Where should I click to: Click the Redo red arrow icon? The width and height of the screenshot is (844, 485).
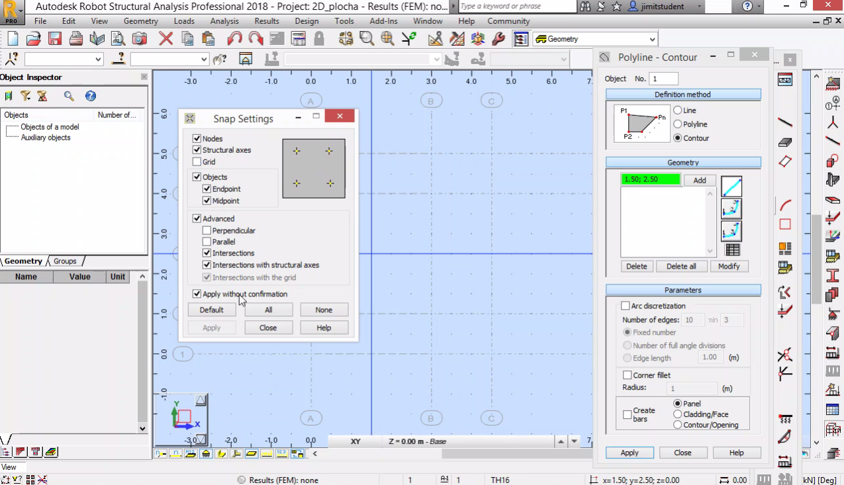coord(256,38)
